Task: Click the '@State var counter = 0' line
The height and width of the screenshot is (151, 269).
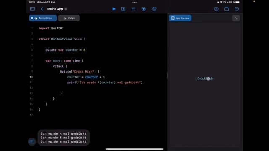Action: (66, 50)
